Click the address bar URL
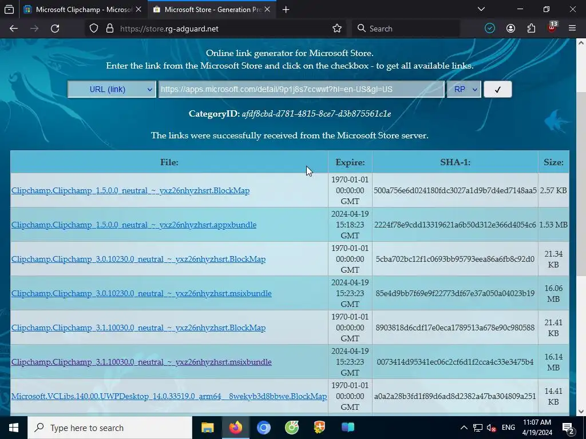Image resolution: width=586 pixels, height=439 pixels. point(169,29)
